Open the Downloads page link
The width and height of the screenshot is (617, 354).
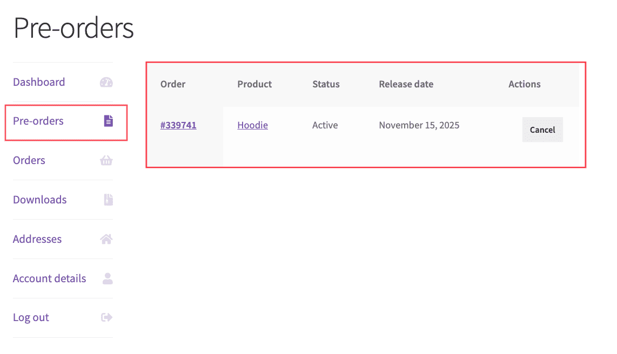pyautogui.click(x=40, y=200)
